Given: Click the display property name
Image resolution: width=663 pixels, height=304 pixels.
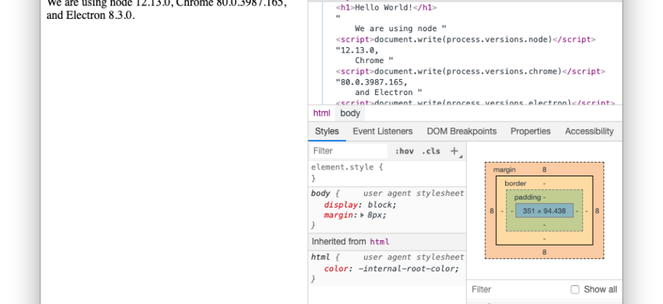Looking at the screenshot, I should click(x=341, y=205).
